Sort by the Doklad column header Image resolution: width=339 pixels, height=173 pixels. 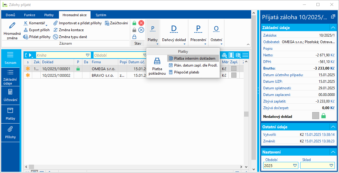click(57, 62)
